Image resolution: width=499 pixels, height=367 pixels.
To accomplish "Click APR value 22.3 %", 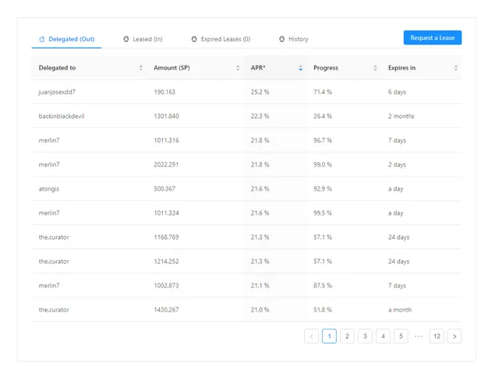I will click(260, 116).
